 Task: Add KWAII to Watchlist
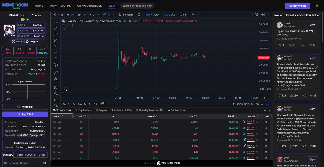[25, 107]
